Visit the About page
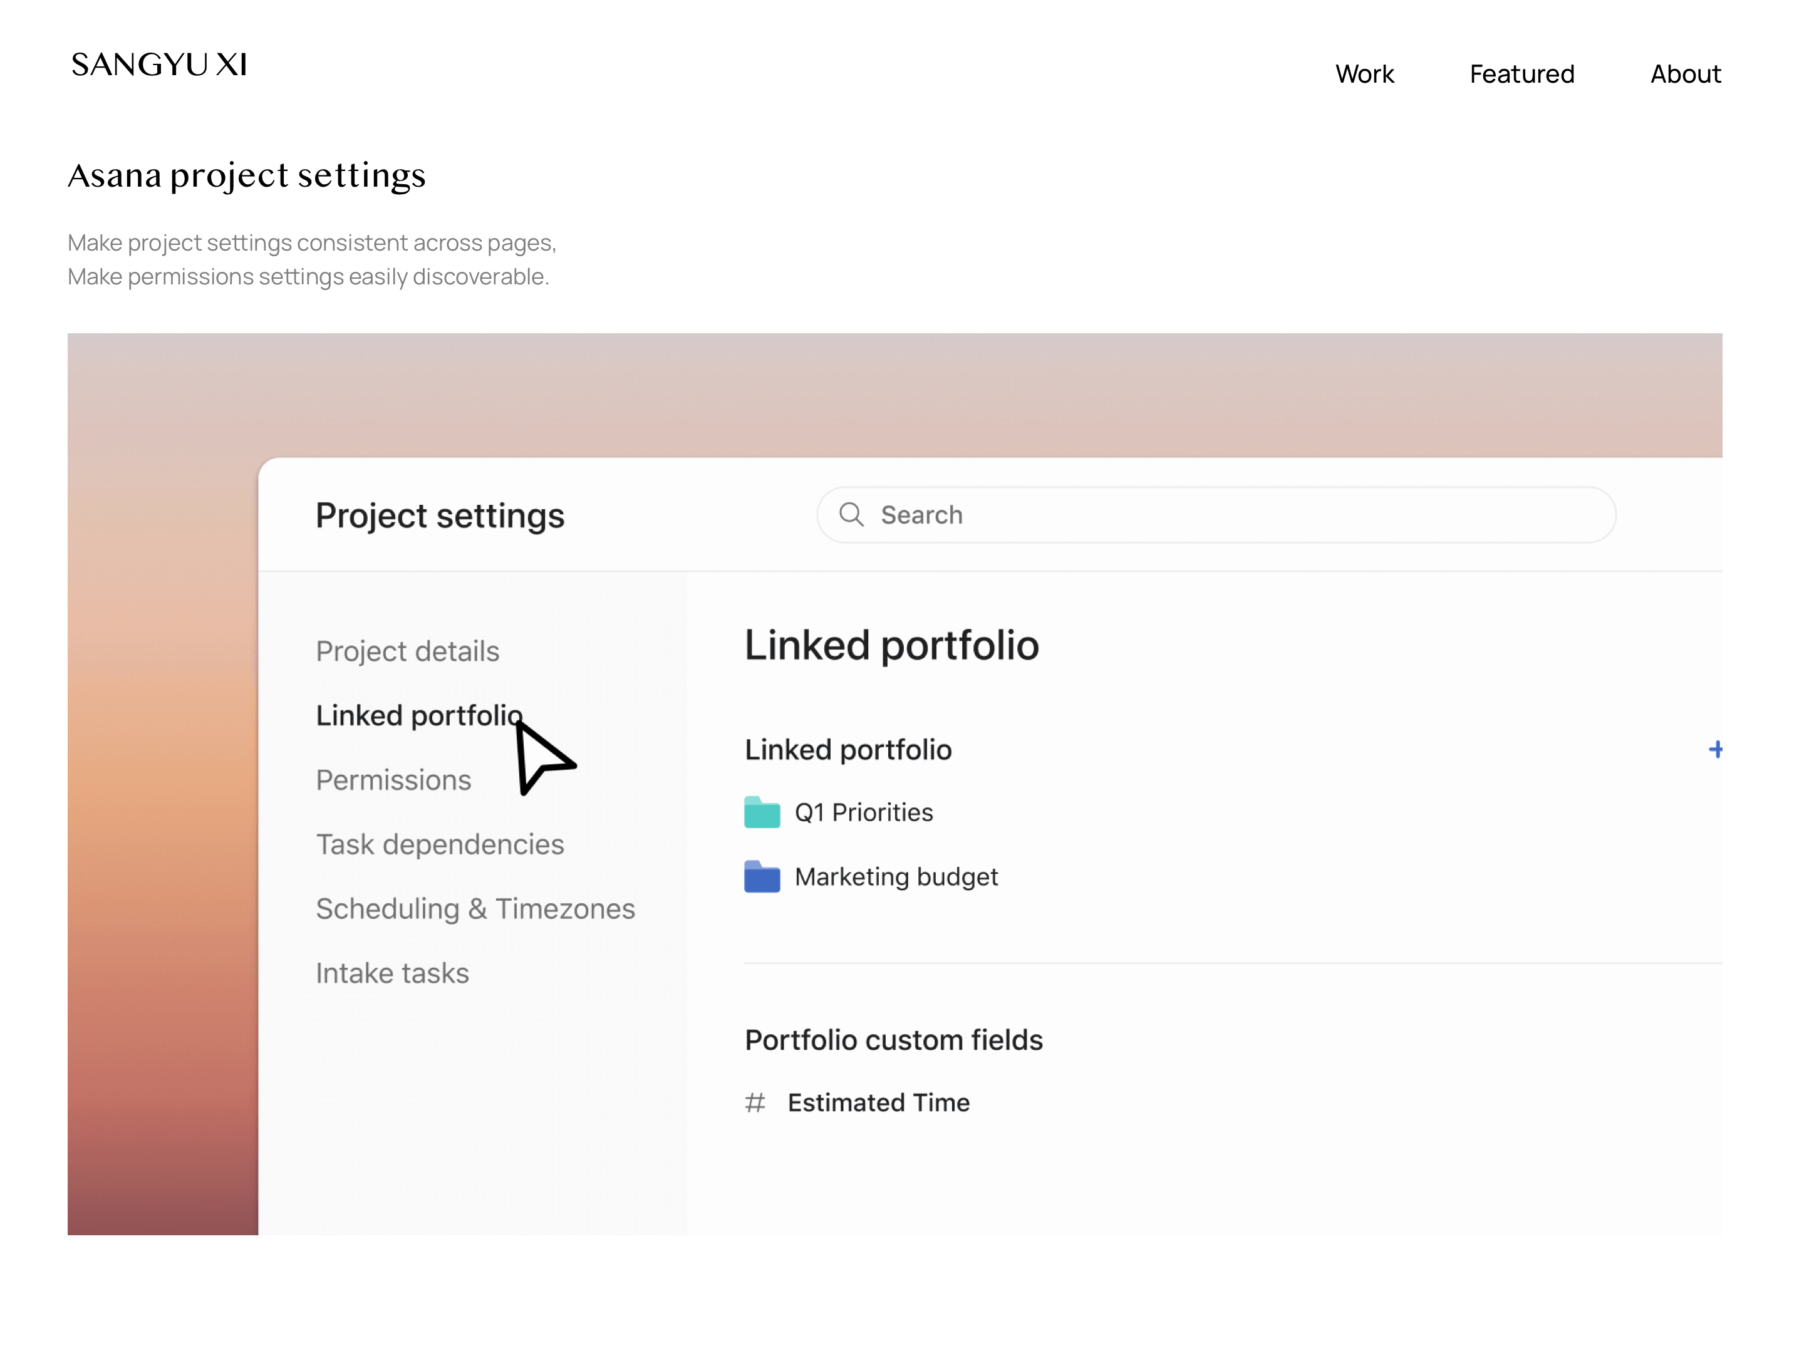Screen dimensions: 1804x1353 coord(1686,74)
